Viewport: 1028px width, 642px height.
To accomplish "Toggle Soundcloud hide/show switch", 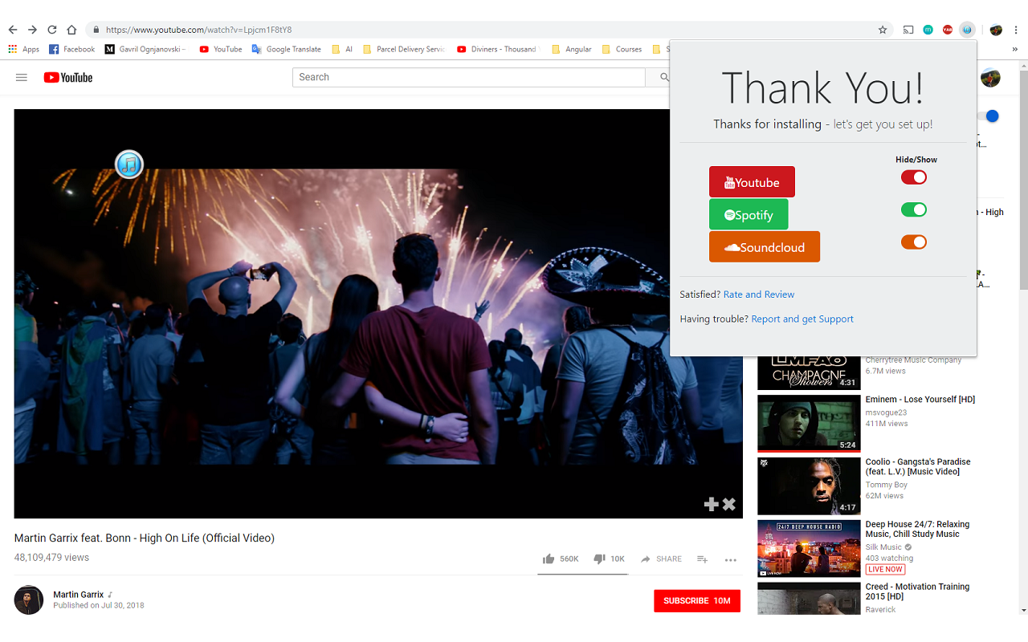I will click(x=914, y=242).
